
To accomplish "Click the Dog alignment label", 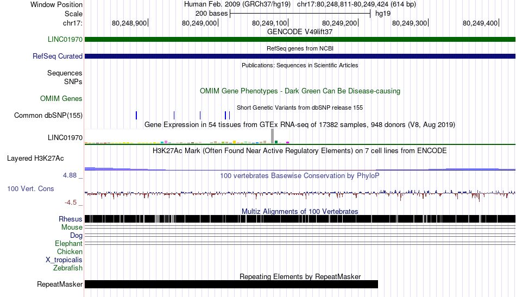I will click(x=76, y=236).
